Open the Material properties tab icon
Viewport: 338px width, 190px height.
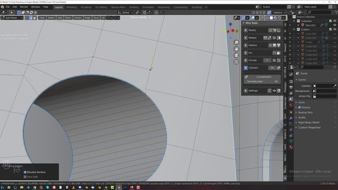(291, 147)
